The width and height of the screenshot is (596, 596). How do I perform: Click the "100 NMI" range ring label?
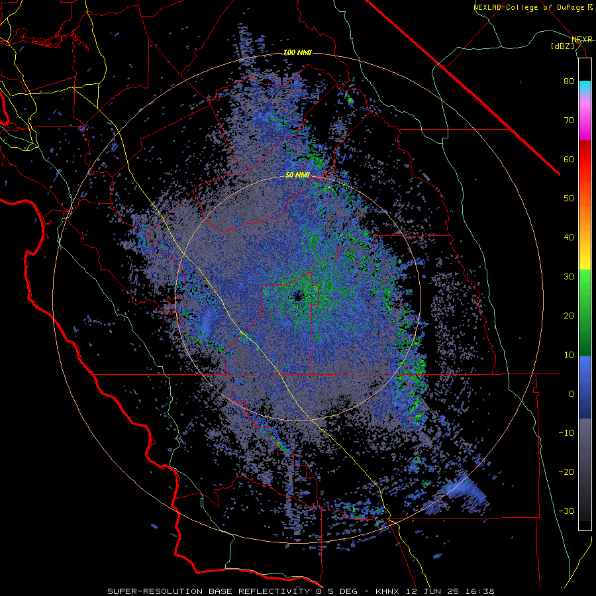(297, 52)
